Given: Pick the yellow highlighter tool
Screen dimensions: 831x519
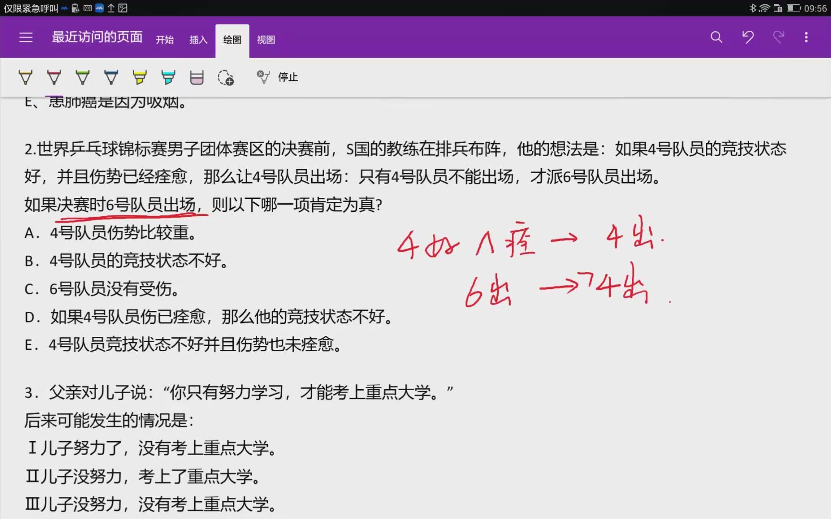Looking at the screenshot, I should pos(139,77).
